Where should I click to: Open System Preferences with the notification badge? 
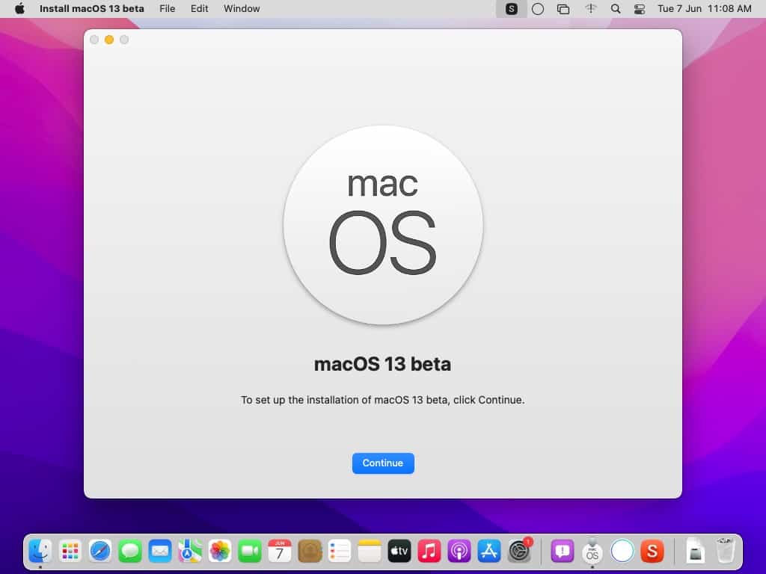coord(519,552)
